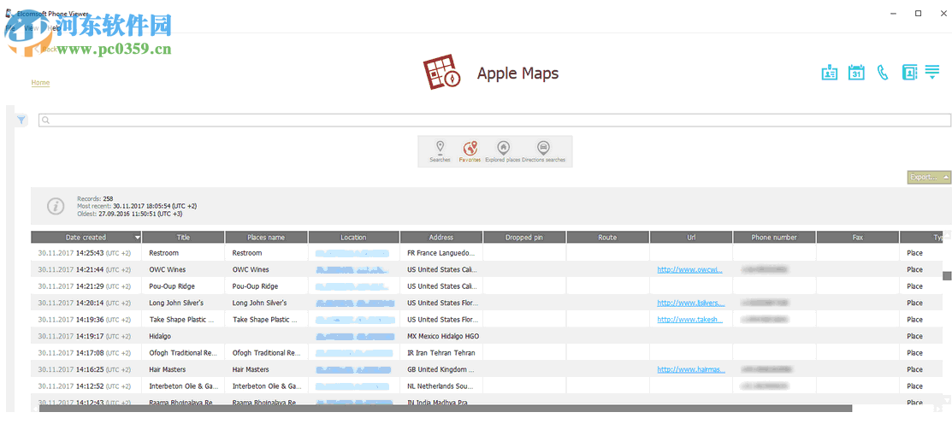Screen dimensions: 952x430
Task: Select the Ofogh Traditional title cell
Action: [183, 352]
